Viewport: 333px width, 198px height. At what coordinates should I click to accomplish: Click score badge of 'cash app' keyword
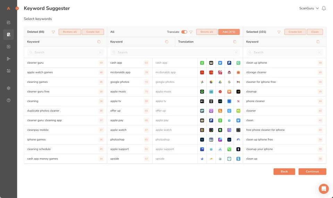click(x=146, y=63)
